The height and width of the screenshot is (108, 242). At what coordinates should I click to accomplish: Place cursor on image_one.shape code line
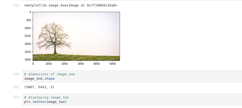coord(39,79)
